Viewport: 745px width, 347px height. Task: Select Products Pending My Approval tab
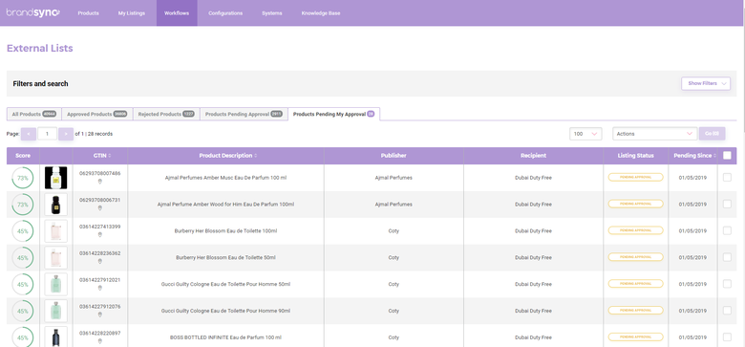point(334,114)
